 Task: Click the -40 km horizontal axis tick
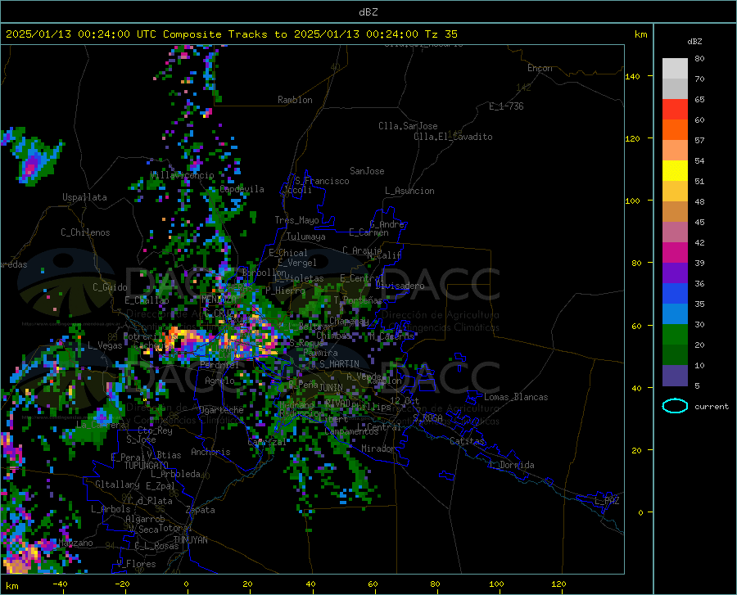[x=60, y=584]
